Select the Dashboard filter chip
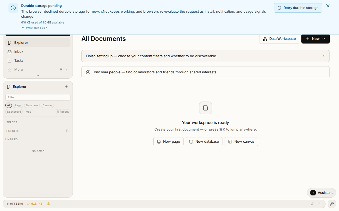The height and width of the screenshot is (211, 339). pyautogui.click(x=14, y=112)
